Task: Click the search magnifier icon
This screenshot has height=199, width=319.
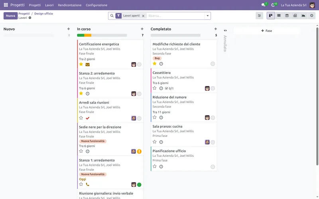Action: (x=112, y=16)
